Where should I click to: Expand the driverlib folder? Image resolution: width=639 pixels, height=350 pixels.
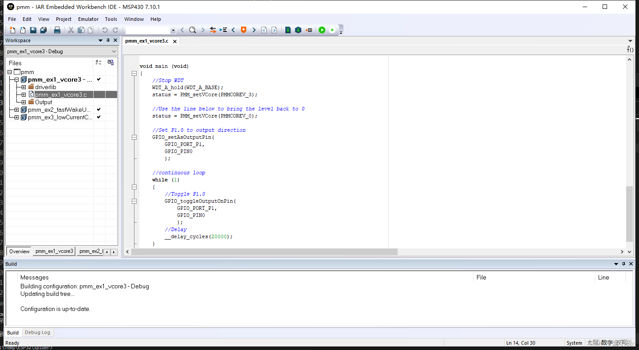[24, 87]
